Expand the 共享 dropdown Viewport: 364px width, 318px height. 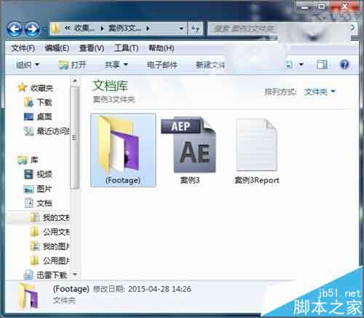[116, 65]
